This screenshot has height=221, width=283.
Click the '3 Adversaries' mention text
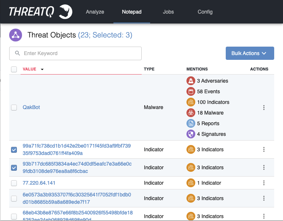click(x=213, y=81)
